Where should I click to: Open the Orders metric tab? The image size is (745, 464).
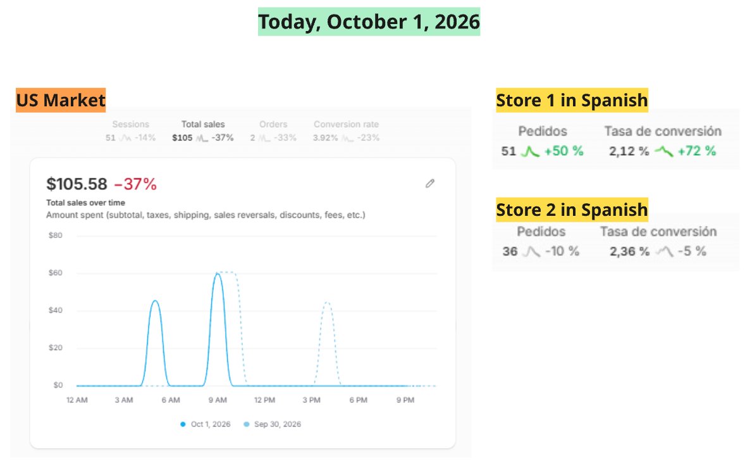click(x=273, y=131)
